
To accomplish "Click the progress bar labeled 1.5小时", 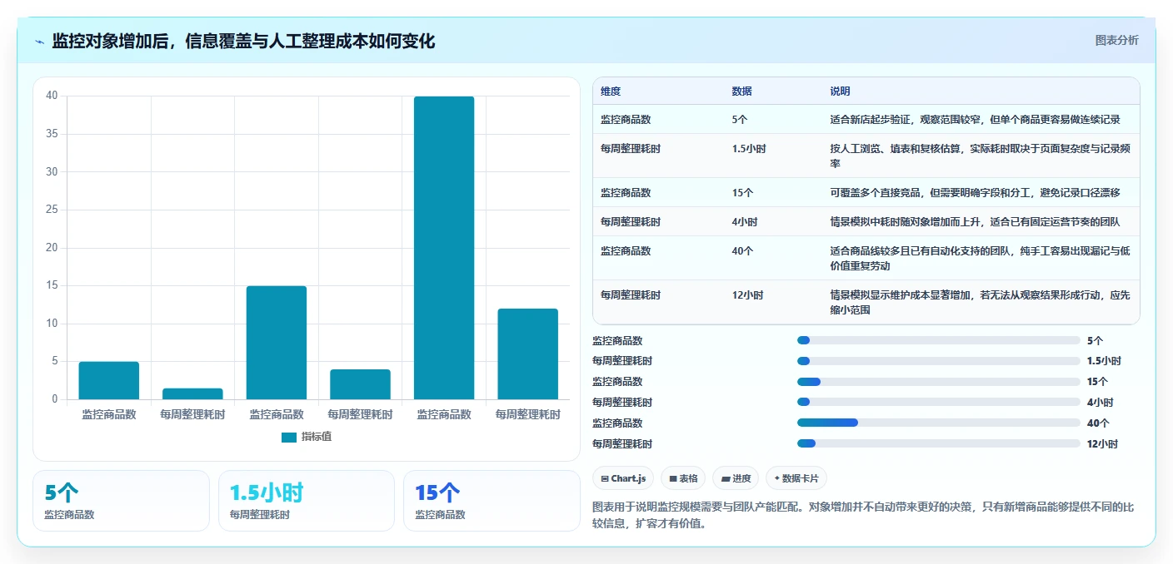I will (x=938, y=361).
